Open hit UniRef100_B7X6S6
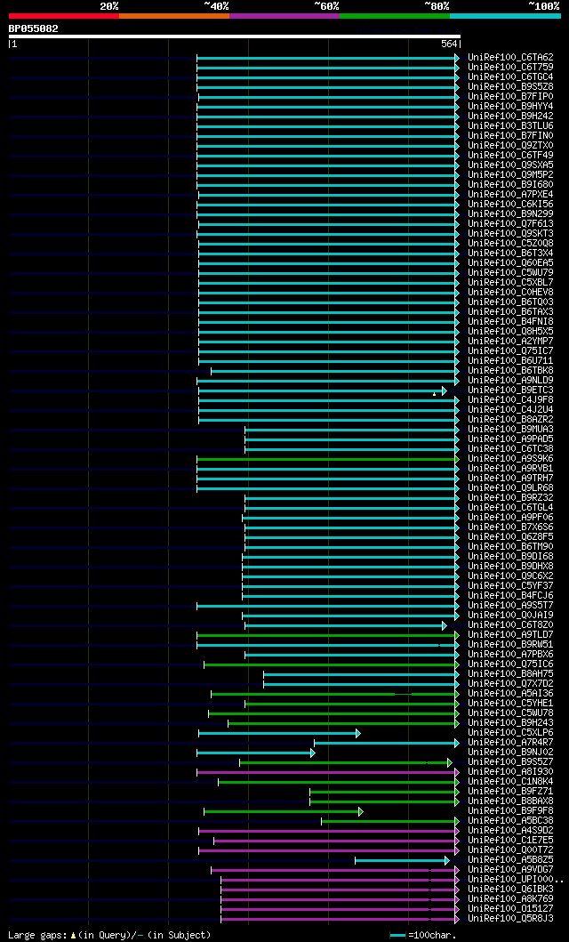 tap(511, 527)
